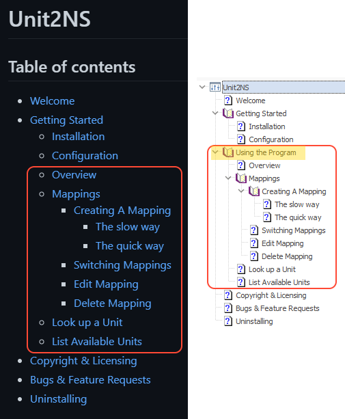Select Installation in the tree view
Viewport: 345px width, 419px height.
[266, 126]
